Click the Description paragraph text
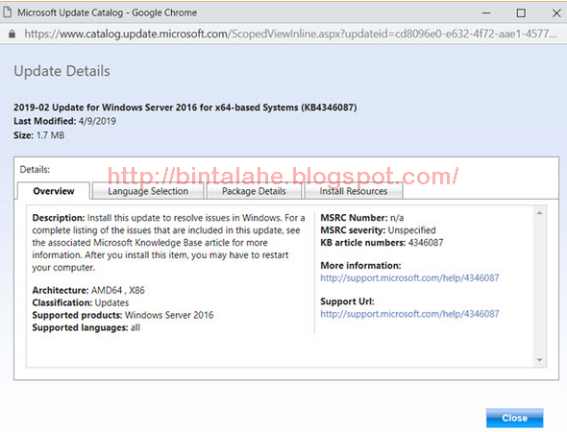 [168, 243]
